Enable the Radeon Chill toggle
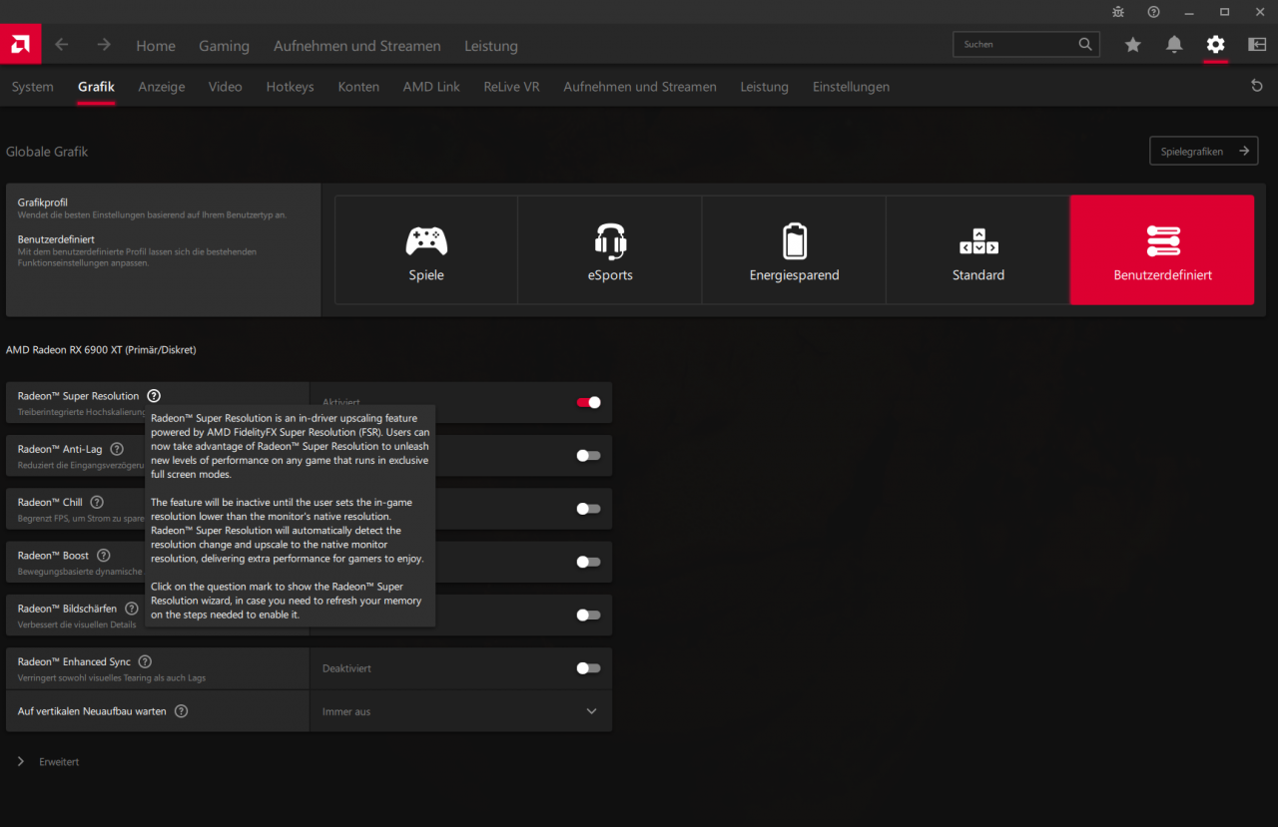Screen dimensions: 1278x827 589,509
